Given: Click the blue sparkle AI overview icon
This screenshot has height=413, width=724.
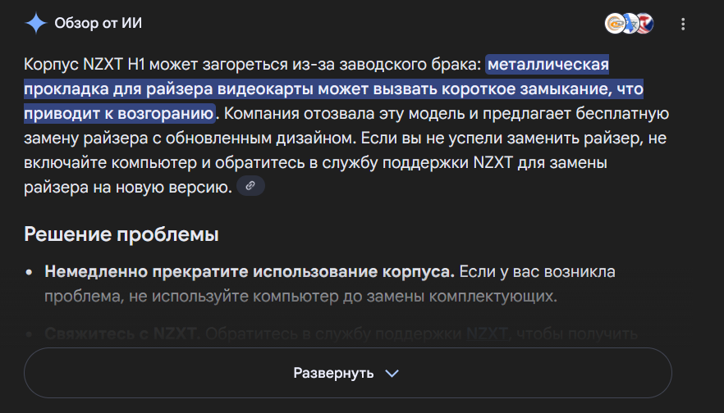Looking at the screenshot, I should (35, 23).
